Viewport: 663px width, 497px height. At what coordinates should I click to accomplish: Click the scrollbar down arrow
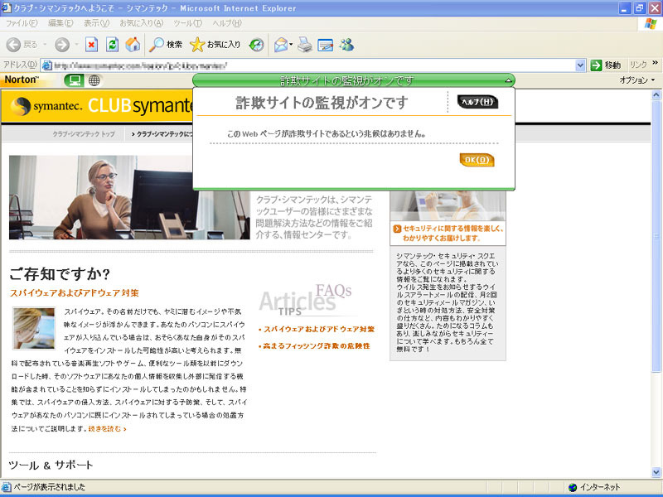656,472
